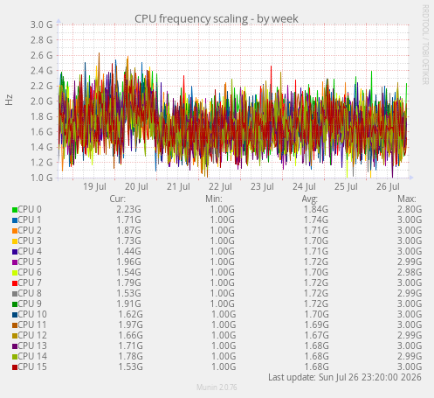Click the CPU 5 purple legend swatch

tap(15, 262)
